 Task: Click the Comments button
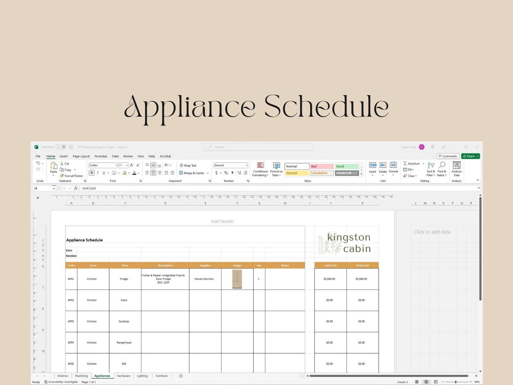click(448, 156)
